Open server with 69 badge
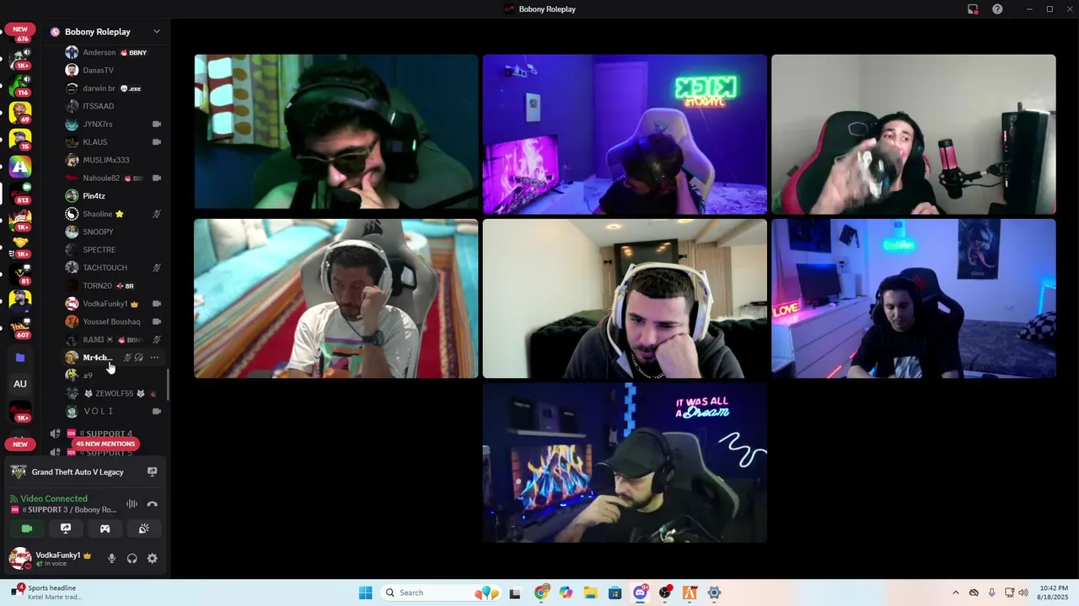The image size is (1079, 606). (x=20, y=112)
